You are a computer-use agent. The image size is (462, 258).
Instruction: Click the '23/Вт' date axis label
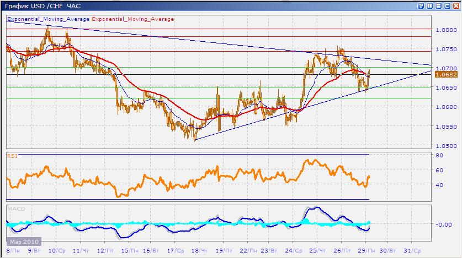pyautogui.click(x=269, y=251)
